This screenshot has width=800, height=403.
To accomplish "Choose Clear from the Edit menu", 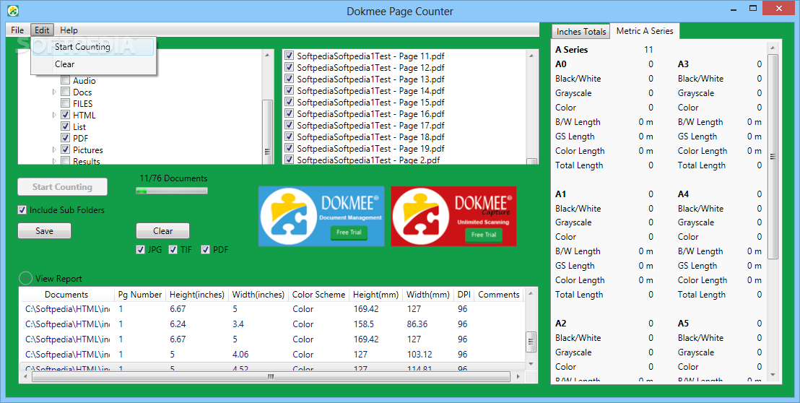I will coord(93,64).
